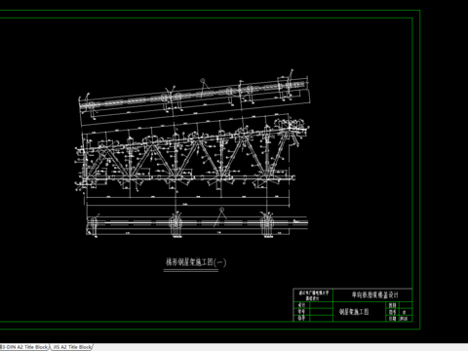Select the 钢屋架施工图 cell in title block
This screenshot has height=351, width=468.
coord(354,312)
